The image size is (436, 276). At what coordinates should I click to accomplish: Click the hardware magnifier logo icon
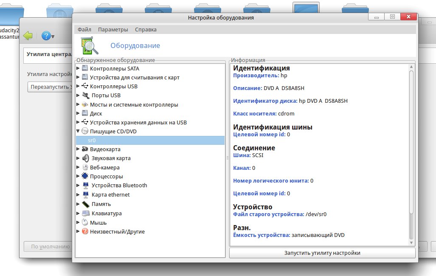(x=90, y=45)
